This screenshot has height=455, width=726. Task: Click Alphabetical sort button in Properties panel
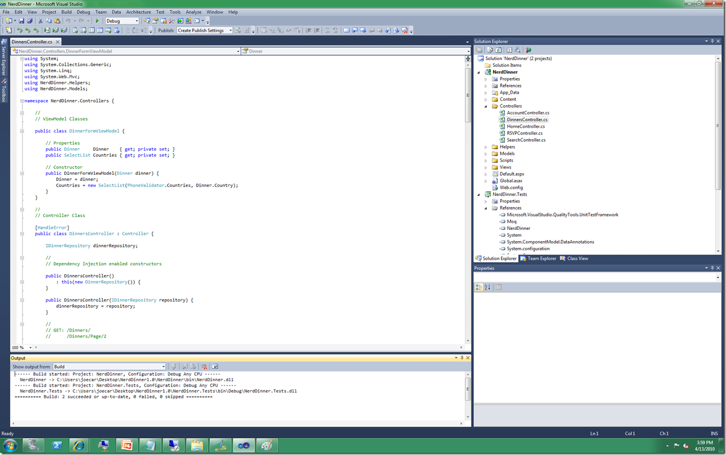[x=487, y=287]
